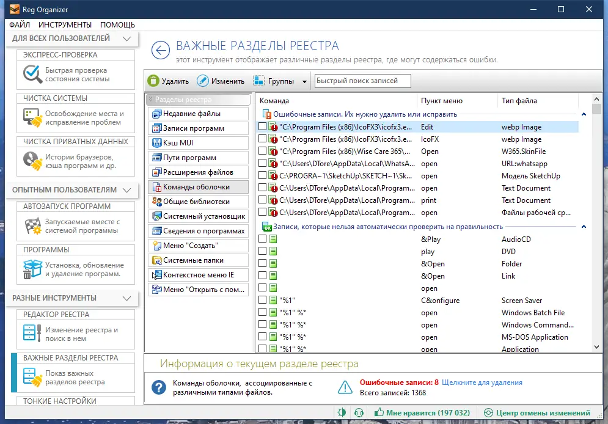Viewport: 608px width, 424px height.
Task: Click the back arrow icon beside the heading
Action: [x=161, y=50]
